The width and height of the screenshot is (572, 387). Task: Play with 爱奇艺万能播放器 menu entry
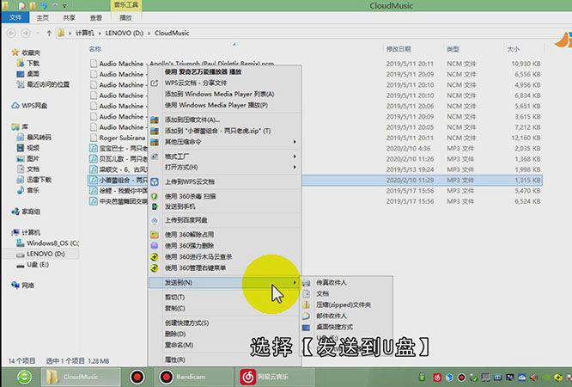pyautogui.click(x=225, y=72)
